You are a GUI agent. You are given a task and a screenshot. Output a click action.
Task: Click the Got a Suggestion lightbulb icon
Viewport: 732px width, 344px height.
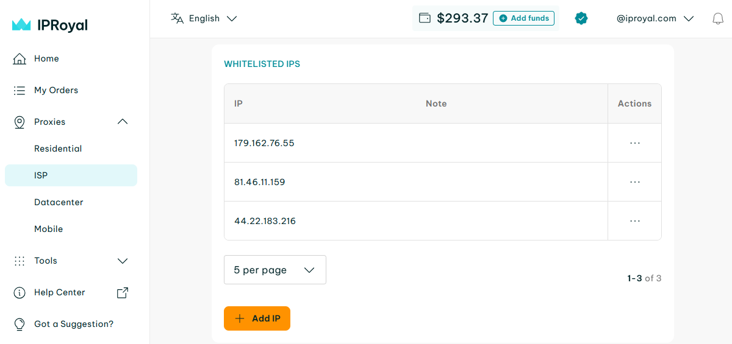20,324
